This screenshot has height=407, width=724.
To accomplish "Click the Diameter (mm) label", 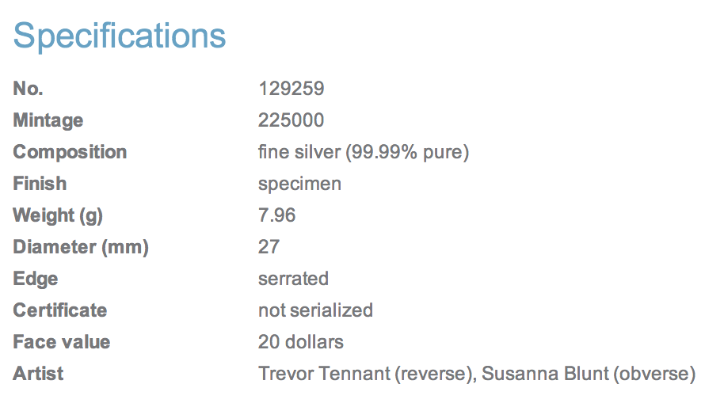I will point(81,247).
